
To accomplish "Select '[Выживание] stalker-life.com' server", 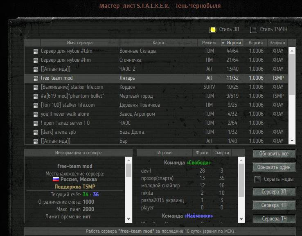I will coord(156,87).
